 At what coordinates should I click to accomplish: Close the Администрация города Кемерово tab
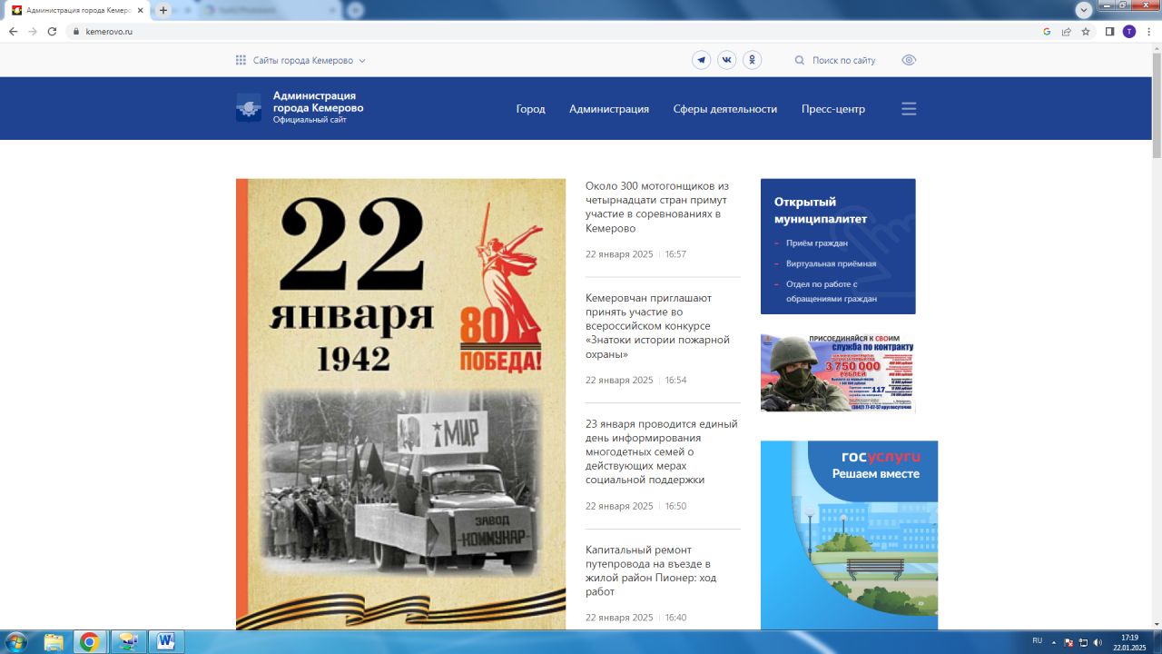140,10
